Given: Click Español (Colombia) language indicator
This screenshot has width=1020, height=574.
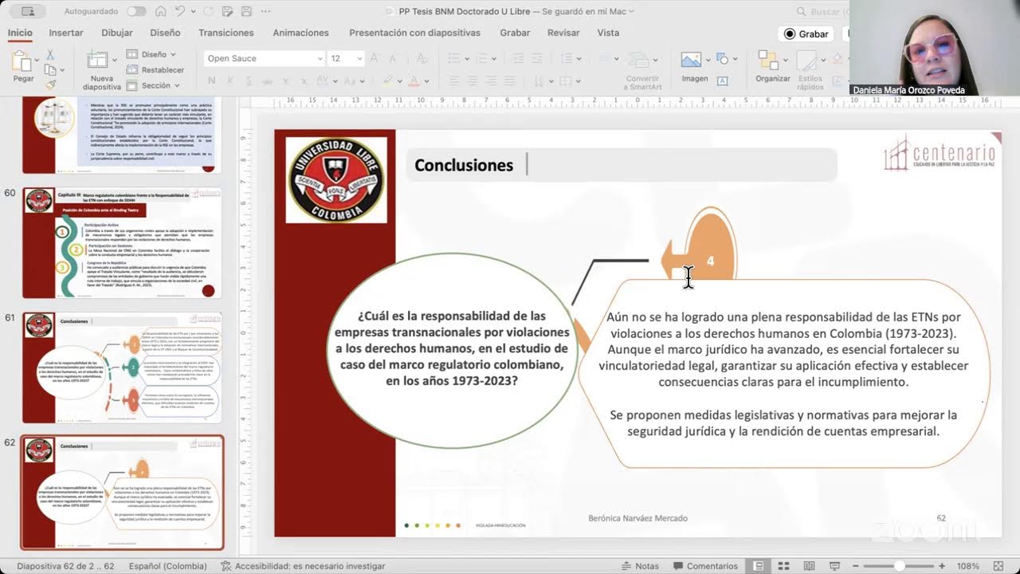Looking at the screenshot, I should [x=167, y=566].
